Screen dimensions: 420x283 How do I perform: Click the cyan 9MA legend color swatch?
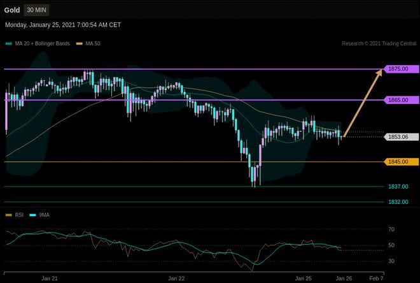[32, 215]
